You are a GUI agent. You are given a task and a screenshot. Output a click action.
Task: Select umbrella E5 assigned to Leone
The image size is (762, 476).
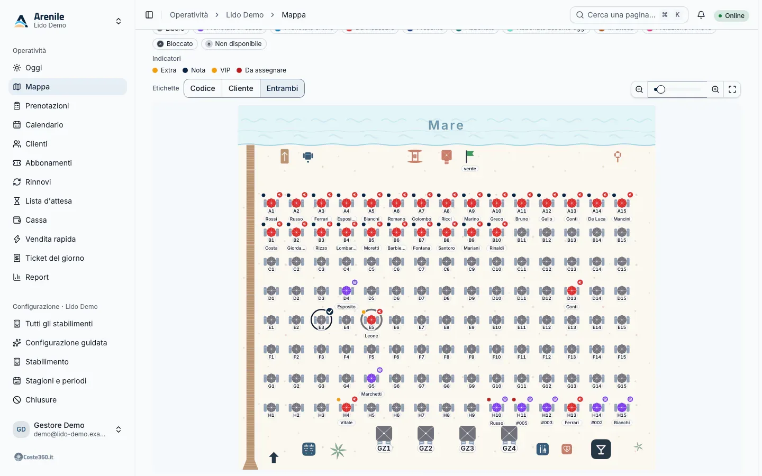click(x=371, y=319)
